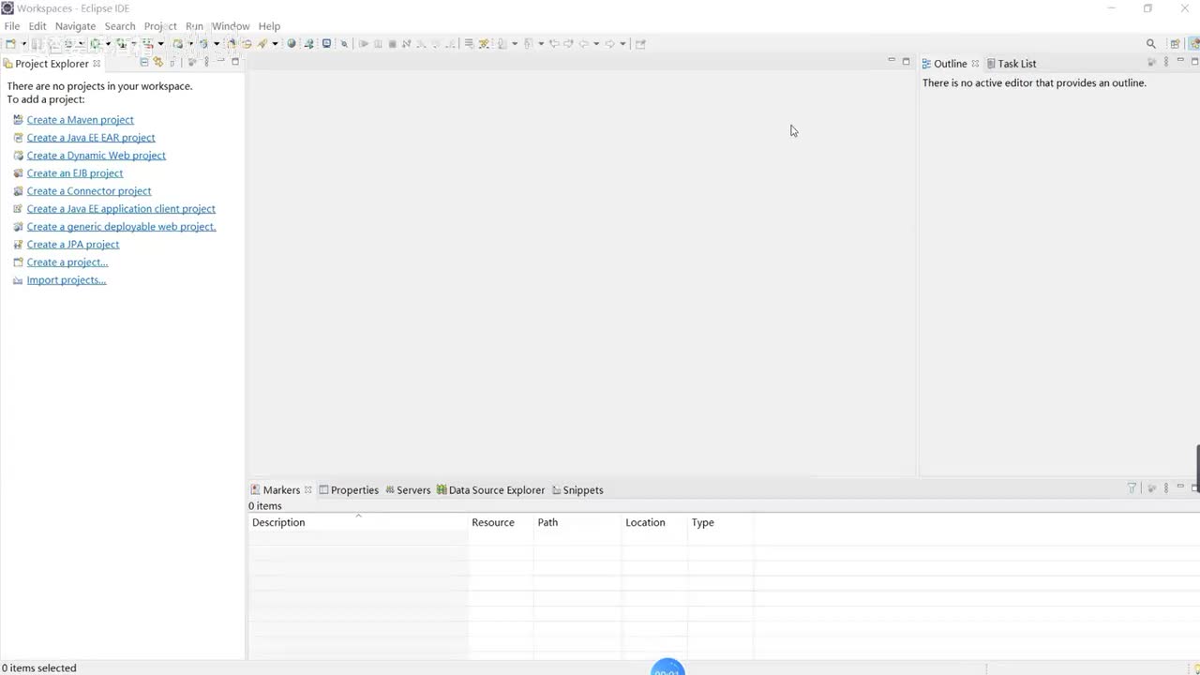Open the File menu
1200x675 pixels.
12,26
